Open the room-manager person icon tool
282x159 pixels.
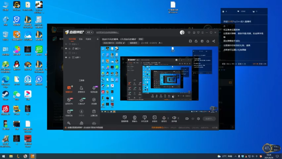point(81,89)
